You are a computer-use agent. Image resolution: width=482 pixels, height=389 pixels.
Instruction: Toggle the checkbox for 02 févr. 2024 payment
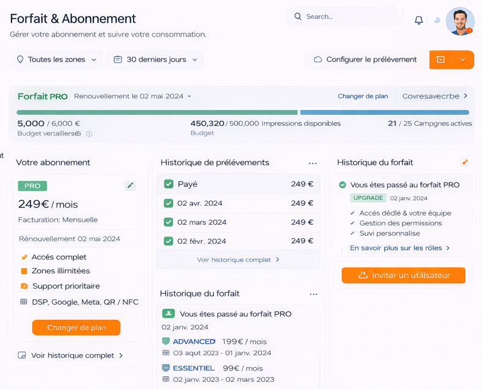pyautogui.click(x=169, y=241)
